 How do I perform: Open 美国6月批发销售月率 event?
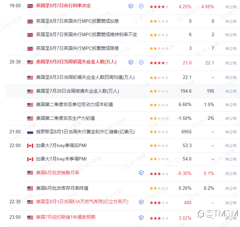(x=58, y=173)
